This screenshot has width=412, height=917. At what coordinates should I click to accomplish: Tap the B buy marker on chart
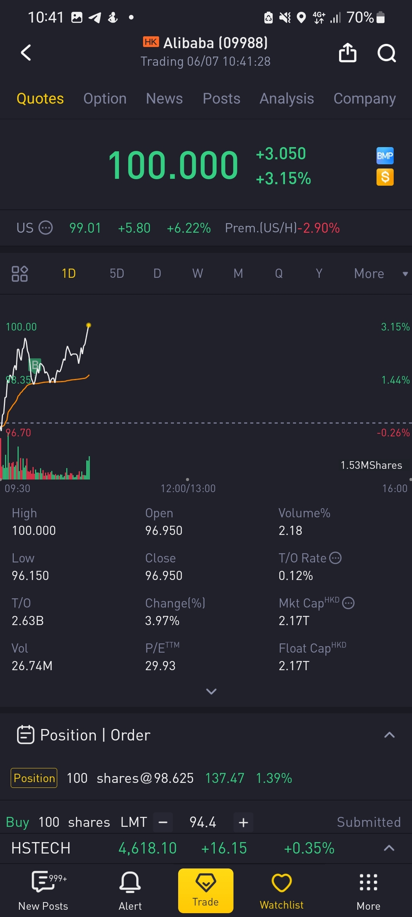tap(35, 365)
